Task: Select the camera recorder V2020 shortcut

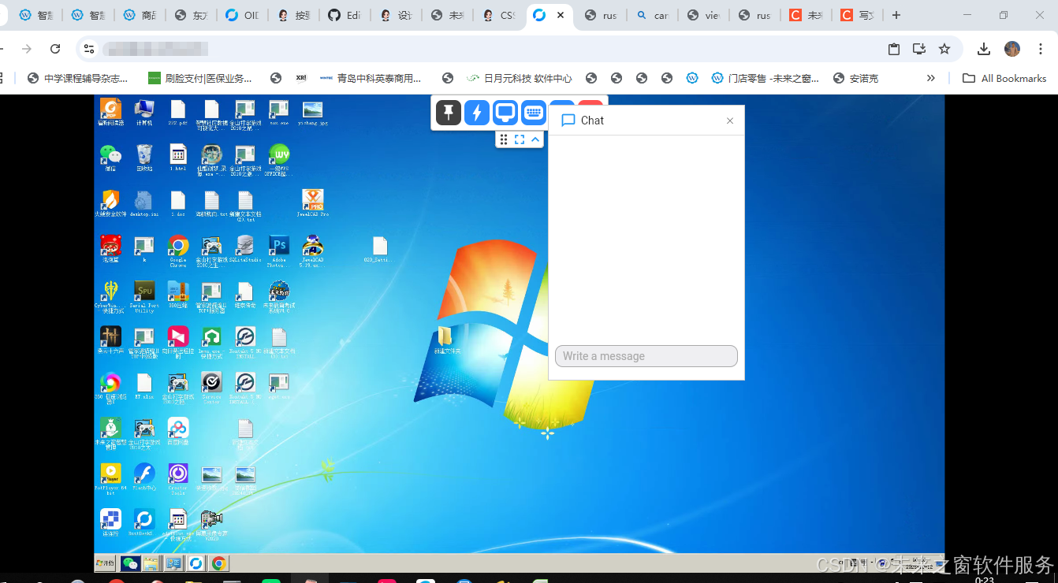Action: coord(211,525)
